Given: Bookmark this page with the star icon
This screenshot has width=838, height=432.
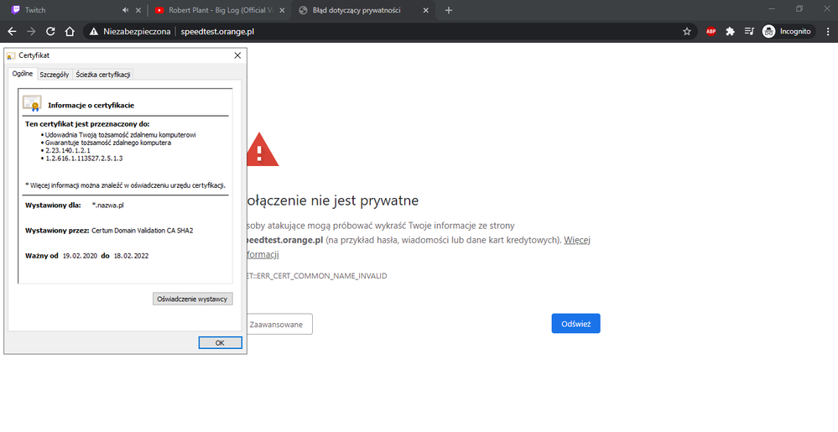Looking at the screenshot, I should click(x=687, y=31).
